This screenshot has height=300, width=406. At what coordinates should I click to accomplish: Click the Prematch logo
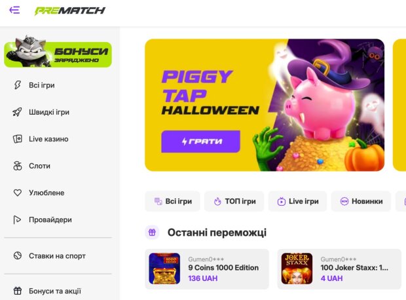pos(69,10)
